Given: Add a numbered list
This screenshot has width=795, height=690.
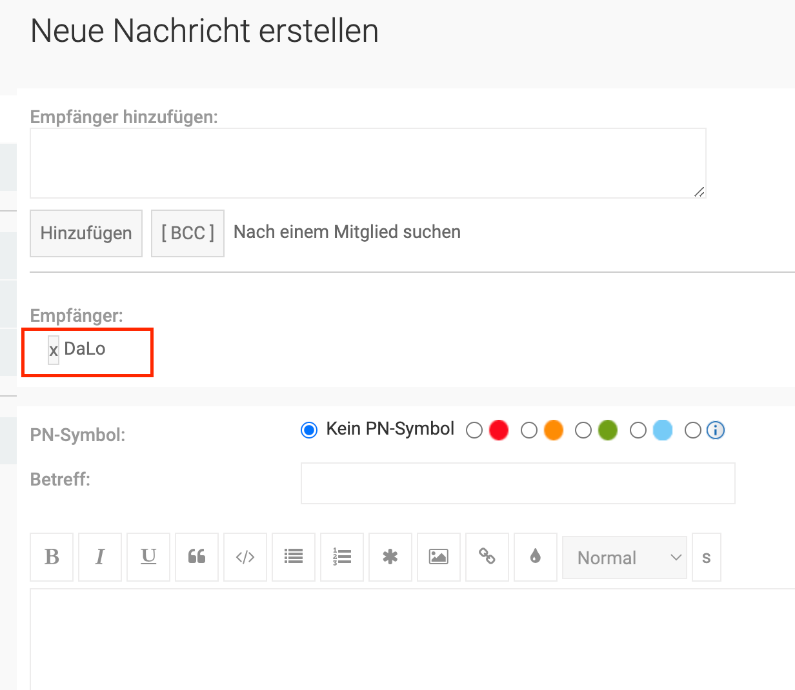Looking at the screenshot, I should (x=342, y=557).
